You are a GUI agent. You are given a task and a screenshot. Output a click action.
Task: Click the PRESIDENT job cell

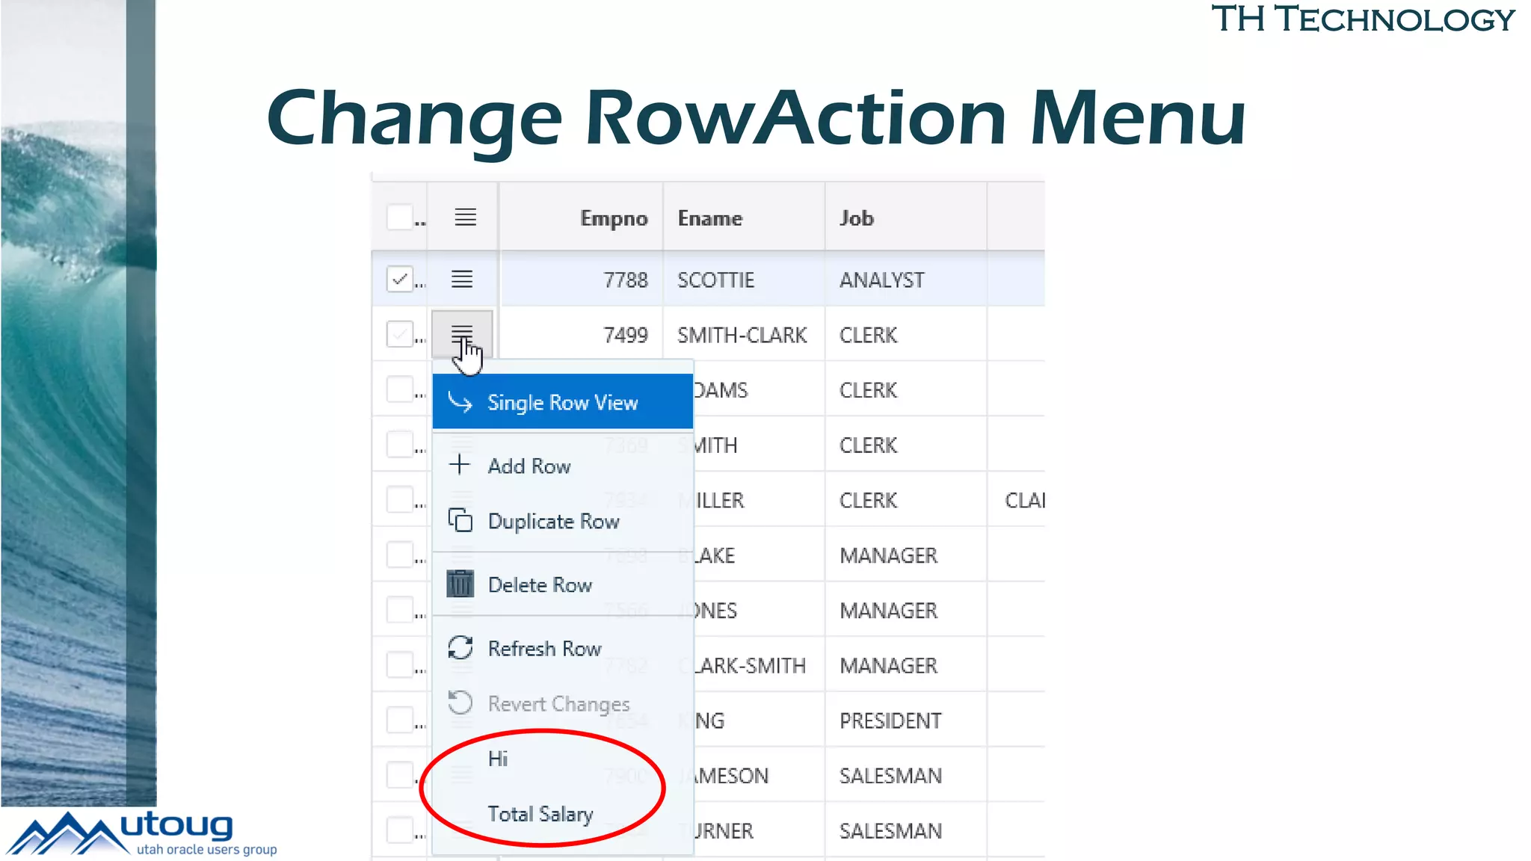[x=906, y=720]
